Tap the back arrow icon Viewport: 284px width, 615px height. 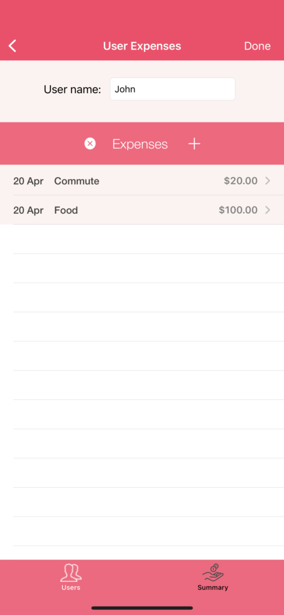(x=13, y=46)
